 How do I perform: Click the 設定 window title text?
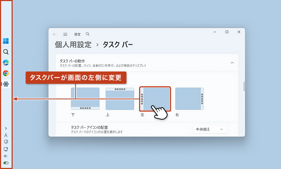click(x=77, y=34)
